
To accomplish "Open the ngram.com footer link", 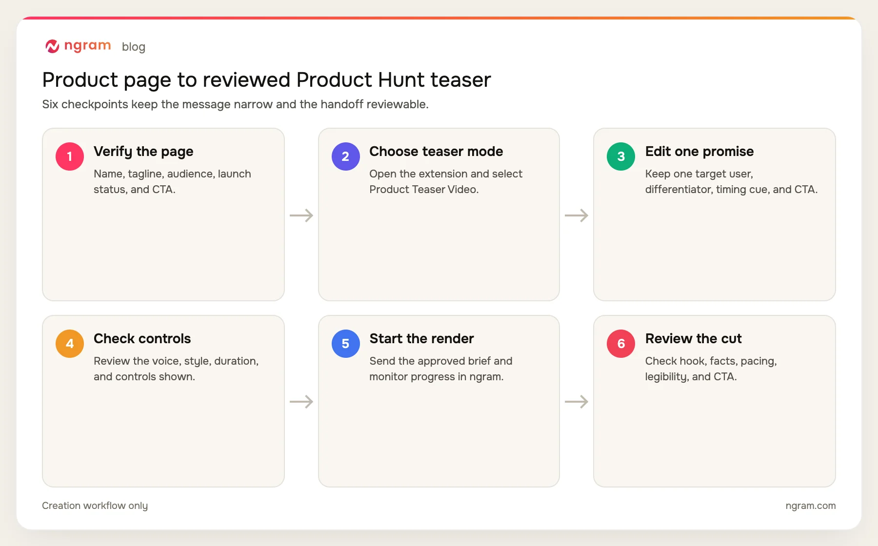I will point(811,506).
